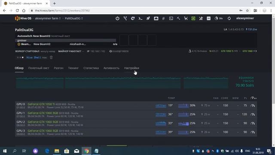Click the Autoswitch New BeamV2 flight sheet

(x=34, y=36)
